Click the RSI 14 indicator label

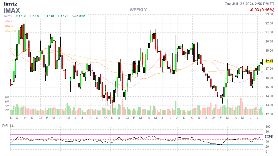[x=8, y=126]
